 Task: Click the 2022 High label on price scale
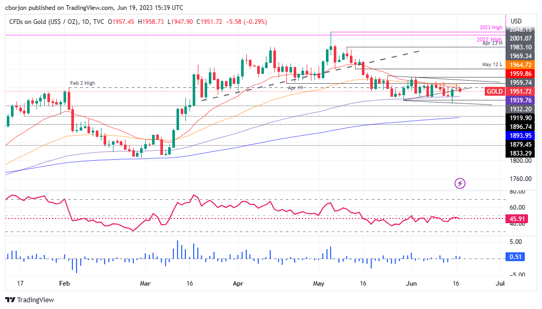click(x=490, y=39)
